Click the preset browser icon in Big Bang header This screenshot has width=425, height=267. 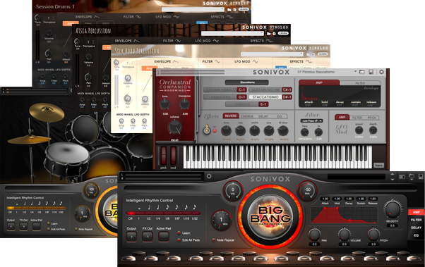(x=402, y=177)
